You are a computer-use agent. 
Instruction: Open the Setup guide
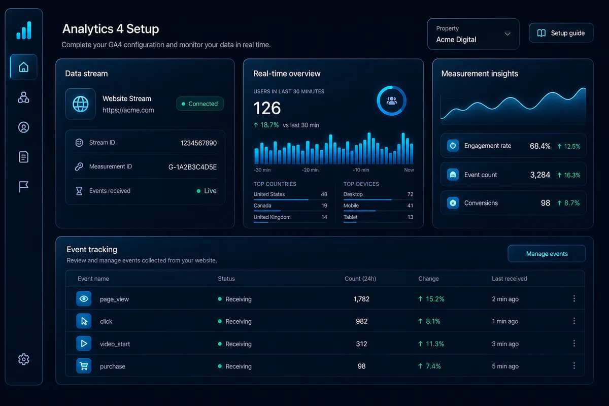coord(561,33)
